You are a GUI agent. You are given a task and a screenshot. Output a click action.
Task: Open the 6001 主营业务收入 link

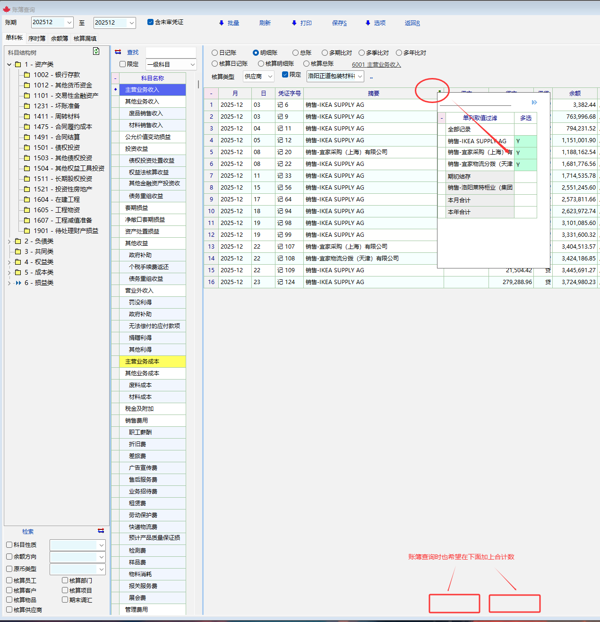[x=376, y=65]
